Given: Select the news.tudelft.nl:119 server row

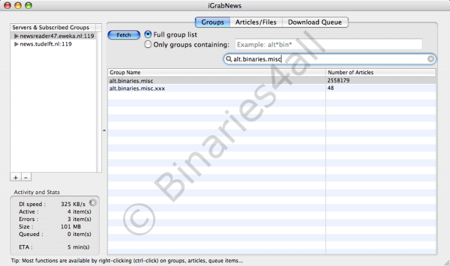Looking at the screenshot, I should coord(53,44).
